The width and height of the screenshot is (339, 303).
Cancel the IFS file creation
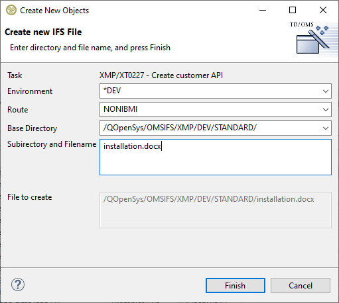(301, 286)
